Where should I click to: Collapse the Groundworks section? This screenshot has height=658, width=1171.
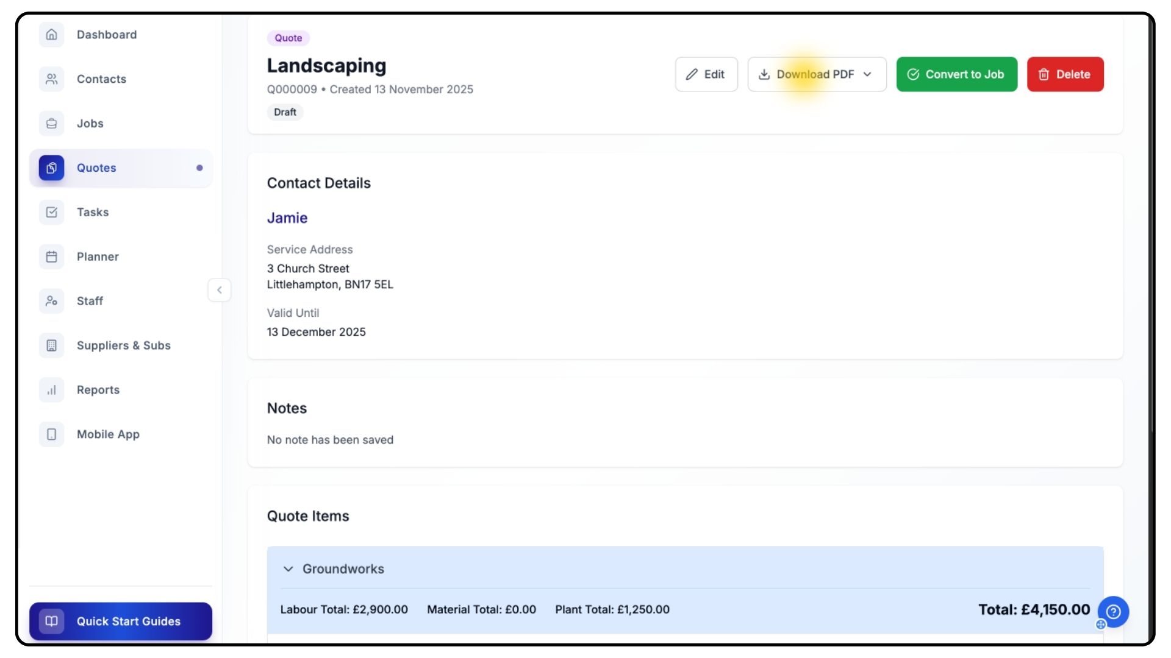(x=288, y=569)
